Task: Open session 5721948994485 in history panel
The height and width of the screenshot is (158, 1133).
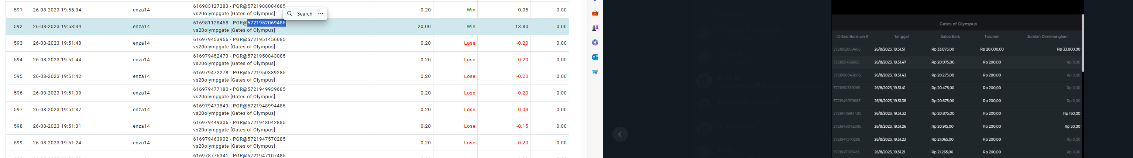Action: click(x=847, y=114)
